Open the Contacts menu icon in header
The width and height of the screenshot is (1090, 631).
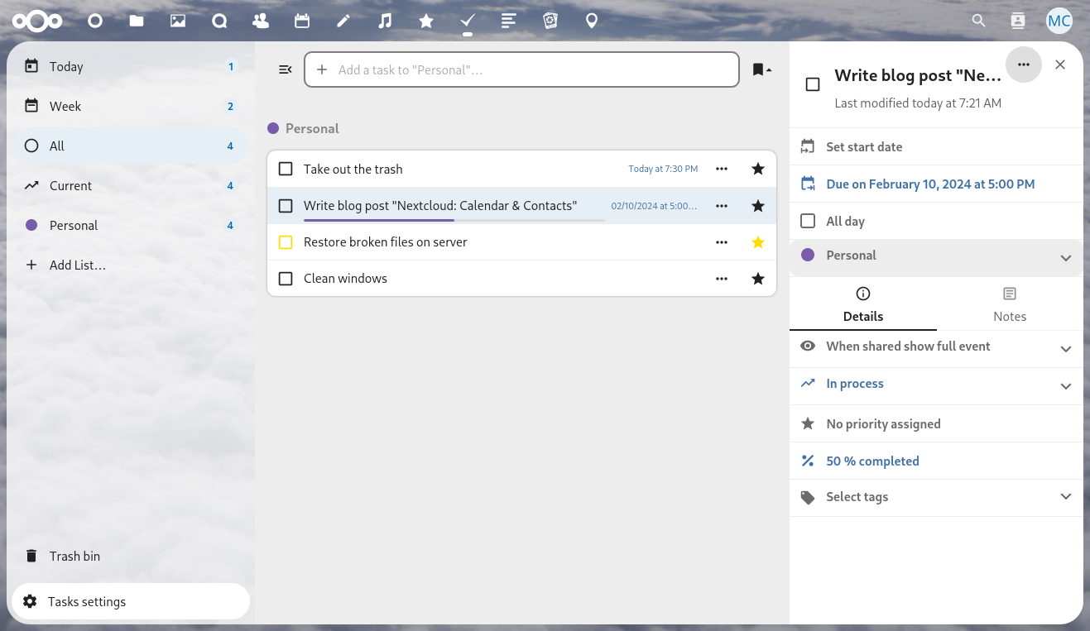pos(1018,22)
